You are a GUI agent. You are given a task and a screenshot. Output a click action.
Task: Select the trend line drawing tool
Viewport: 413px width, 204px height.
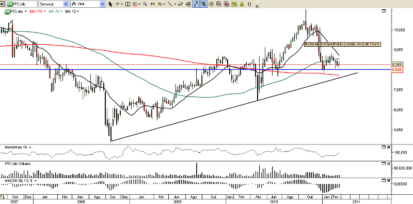[x=170, y=4]
